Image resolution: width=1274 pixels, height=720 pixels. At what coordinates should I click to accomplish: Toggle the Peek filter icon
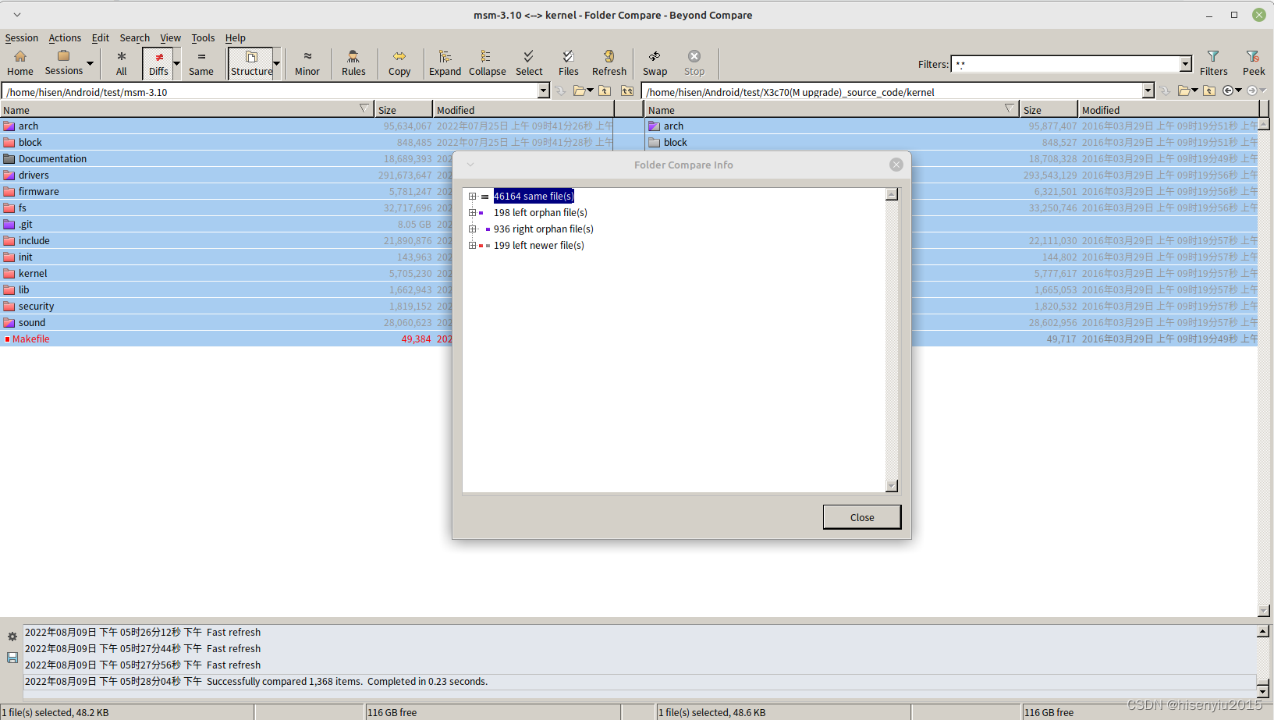click(1254, 62)
